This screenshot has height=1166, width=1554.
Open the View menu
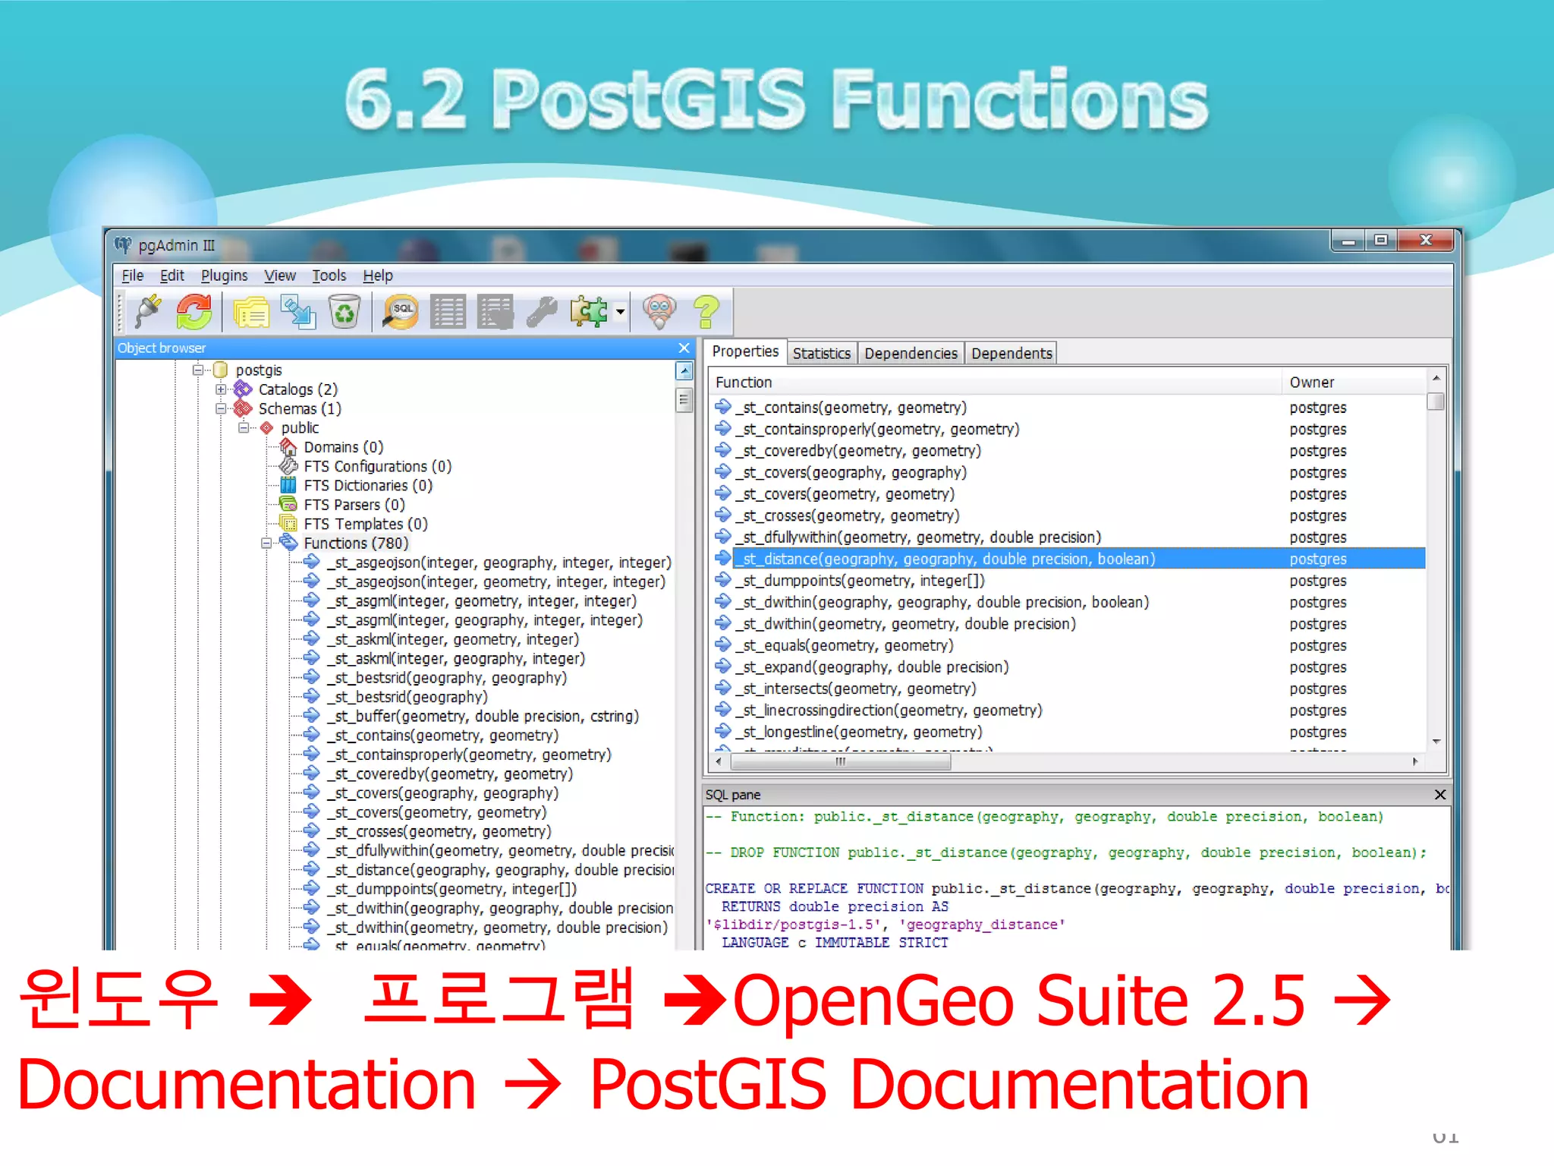click(280, 276)
